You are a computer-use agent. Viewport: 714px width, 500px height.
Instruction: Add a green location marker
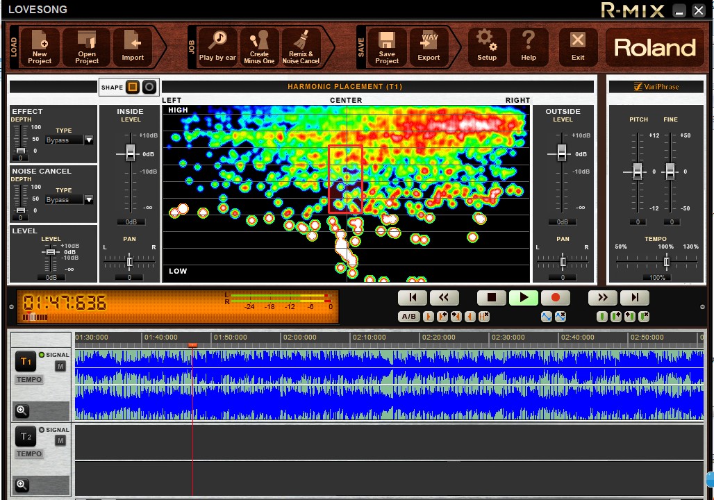click(602, 317)
